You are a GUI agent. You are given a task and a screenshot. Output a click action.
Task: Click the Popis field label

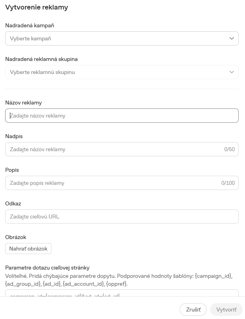coord(12,170)
